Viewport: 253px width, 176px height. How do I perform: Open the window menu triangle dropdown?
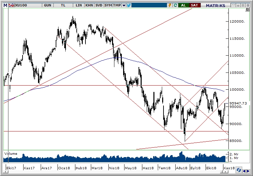(233, 5)
